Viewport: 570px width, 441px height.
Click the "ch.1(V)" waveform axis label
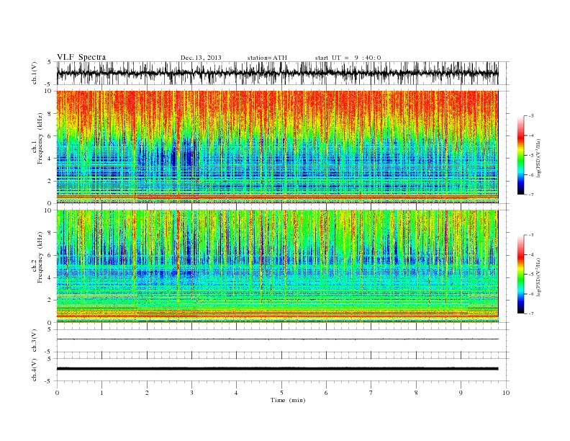[35, 73]
